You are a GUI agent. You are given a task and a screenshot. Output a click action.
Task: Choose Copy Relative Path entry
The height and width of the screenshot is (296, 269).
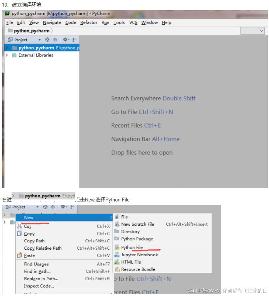click(x=64, y=248)
